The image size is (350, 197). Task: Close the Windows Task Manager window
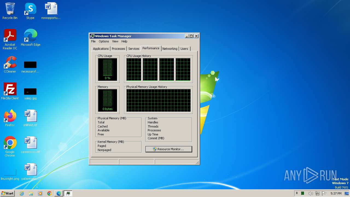(196, 36)
